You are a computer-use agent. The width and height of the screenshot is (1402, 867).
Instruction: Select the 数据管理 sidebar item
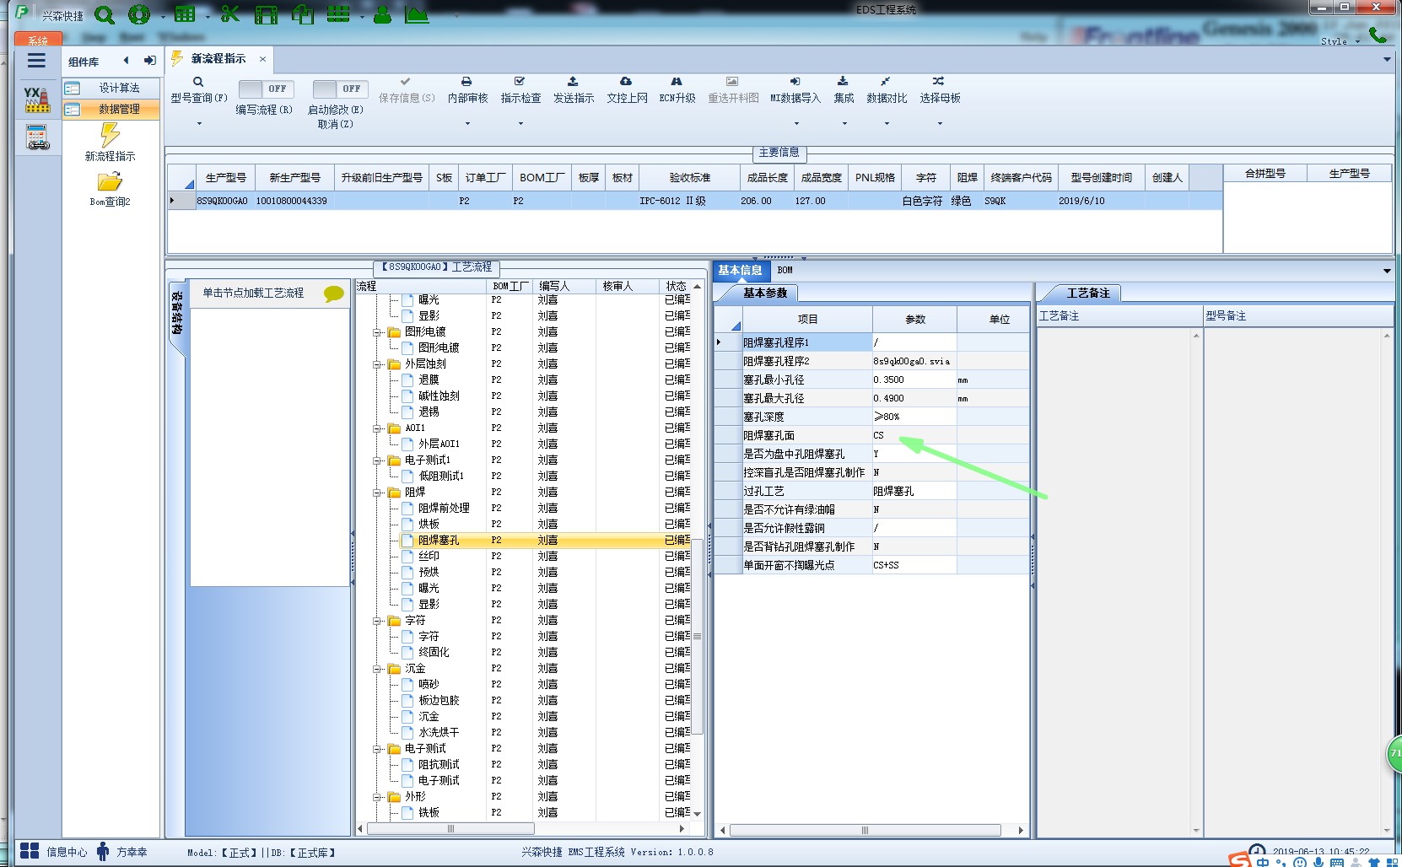[111, 110]
